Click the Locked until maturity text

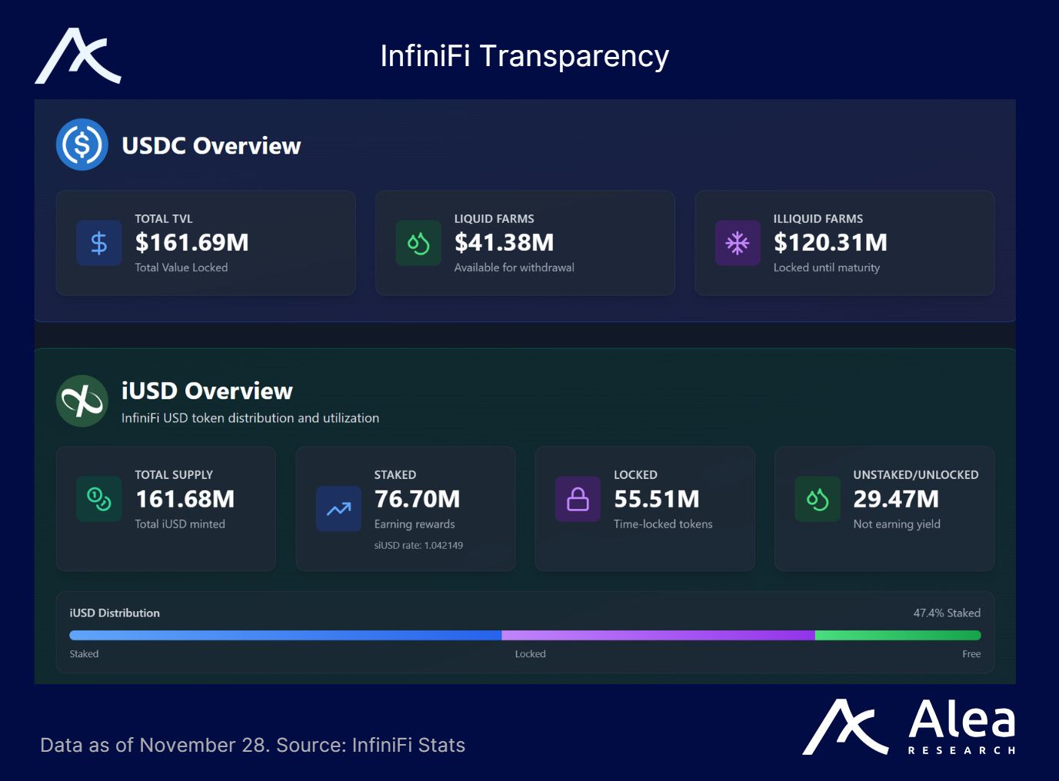click(x=827, y=268)
